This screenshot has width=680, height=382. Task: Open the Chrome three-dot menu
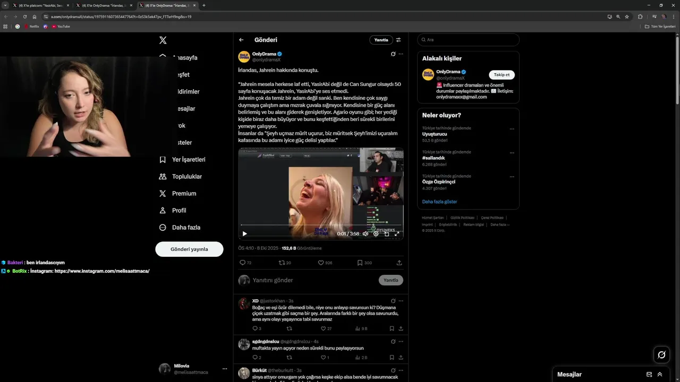(x=673, y=16)
